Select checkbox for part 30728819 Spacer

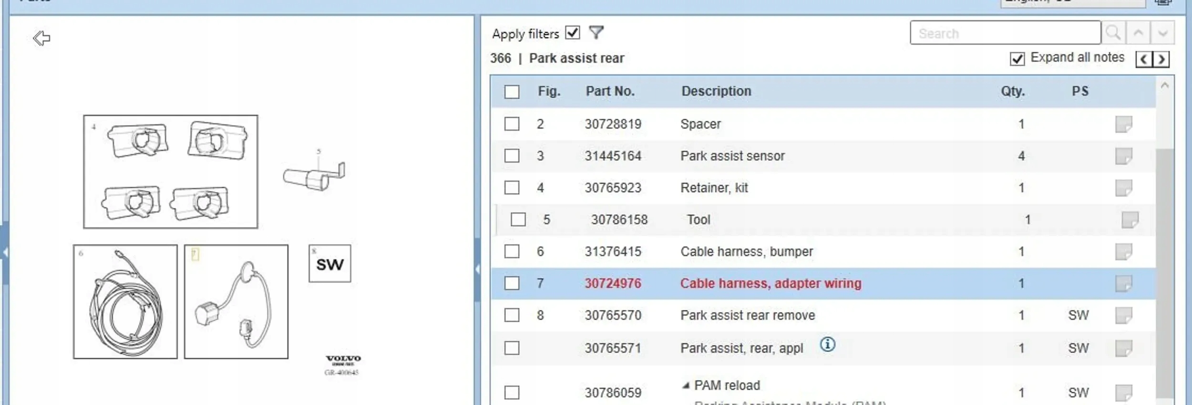click(x=512, y=124)
